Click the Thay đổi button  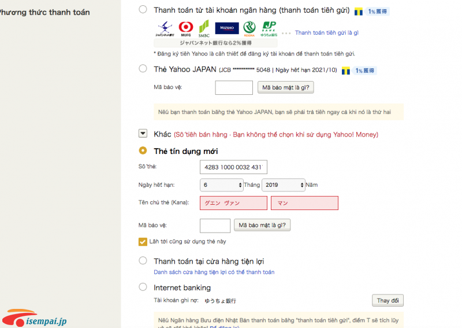[388, 300]
